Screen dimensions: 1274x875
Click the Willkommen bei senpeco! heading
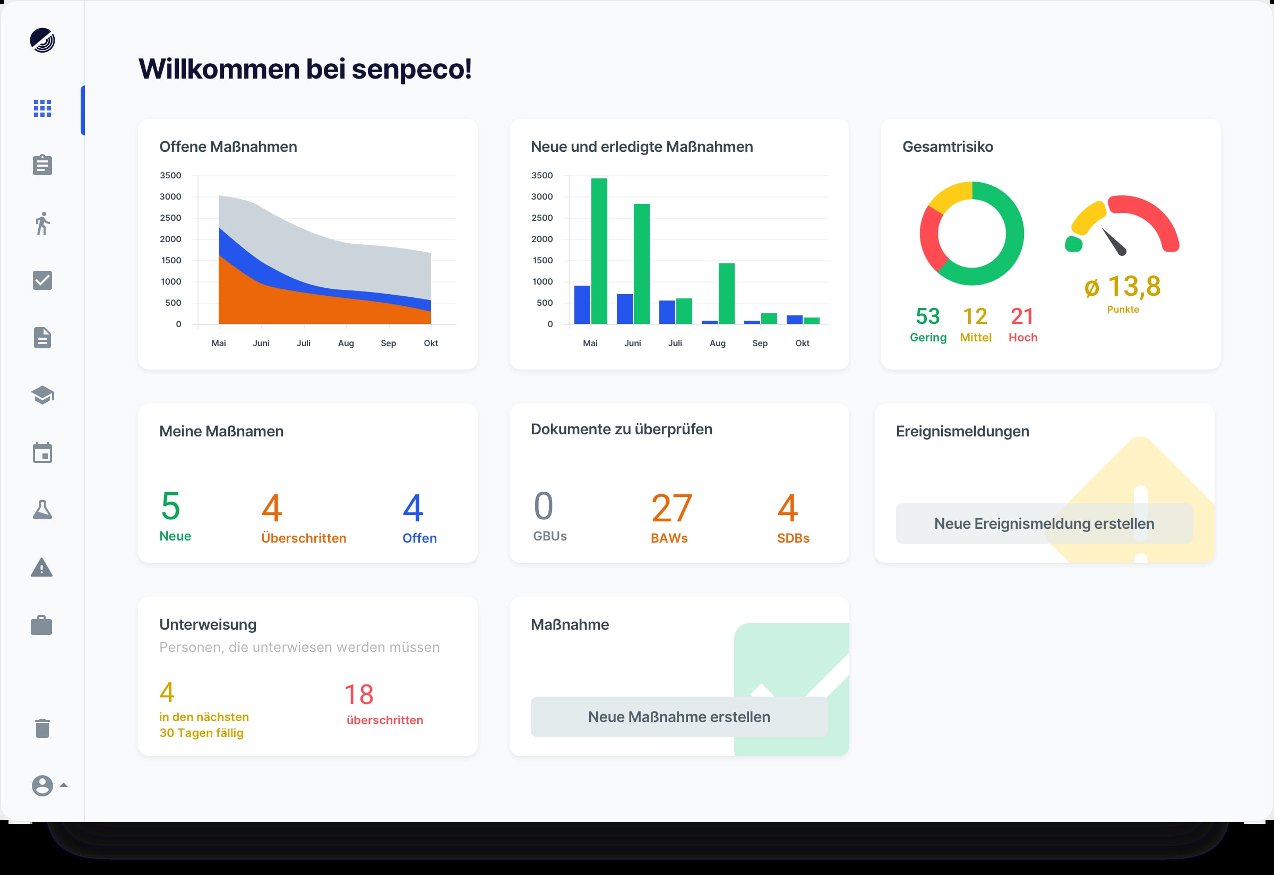tap(305, 68)
